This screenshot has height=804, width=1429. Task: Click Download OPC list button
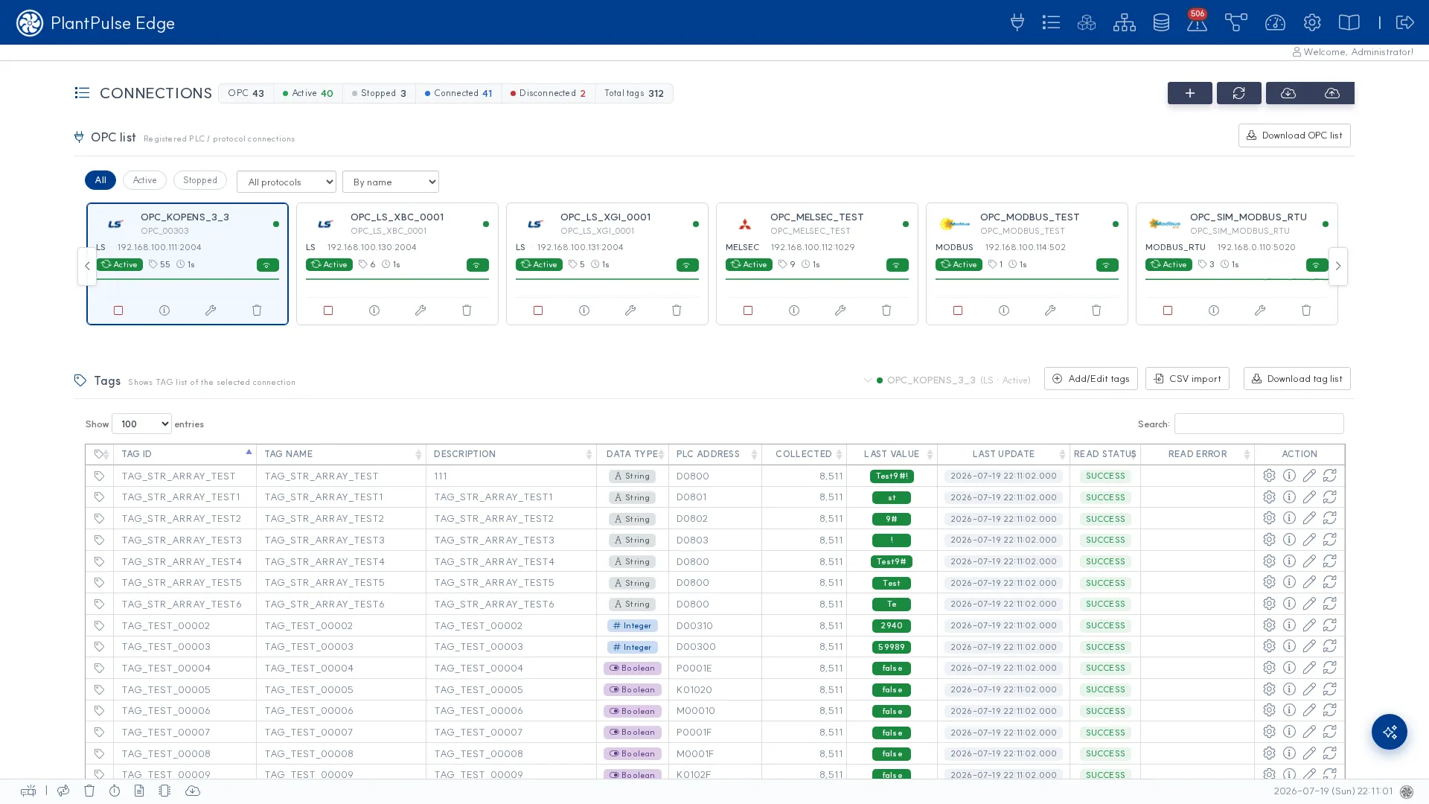tap(1294, 135)
